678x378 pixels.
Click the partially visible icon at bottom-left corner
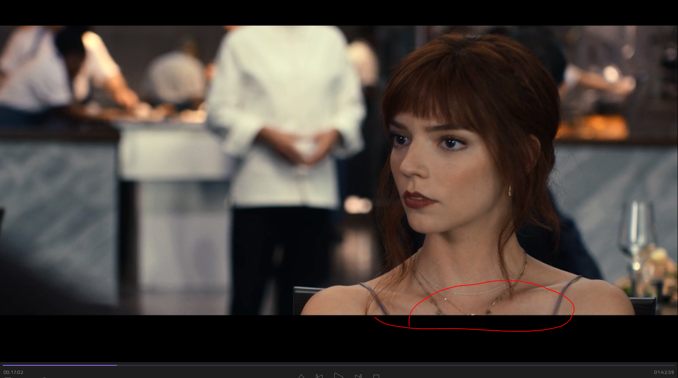click(7, 377)
